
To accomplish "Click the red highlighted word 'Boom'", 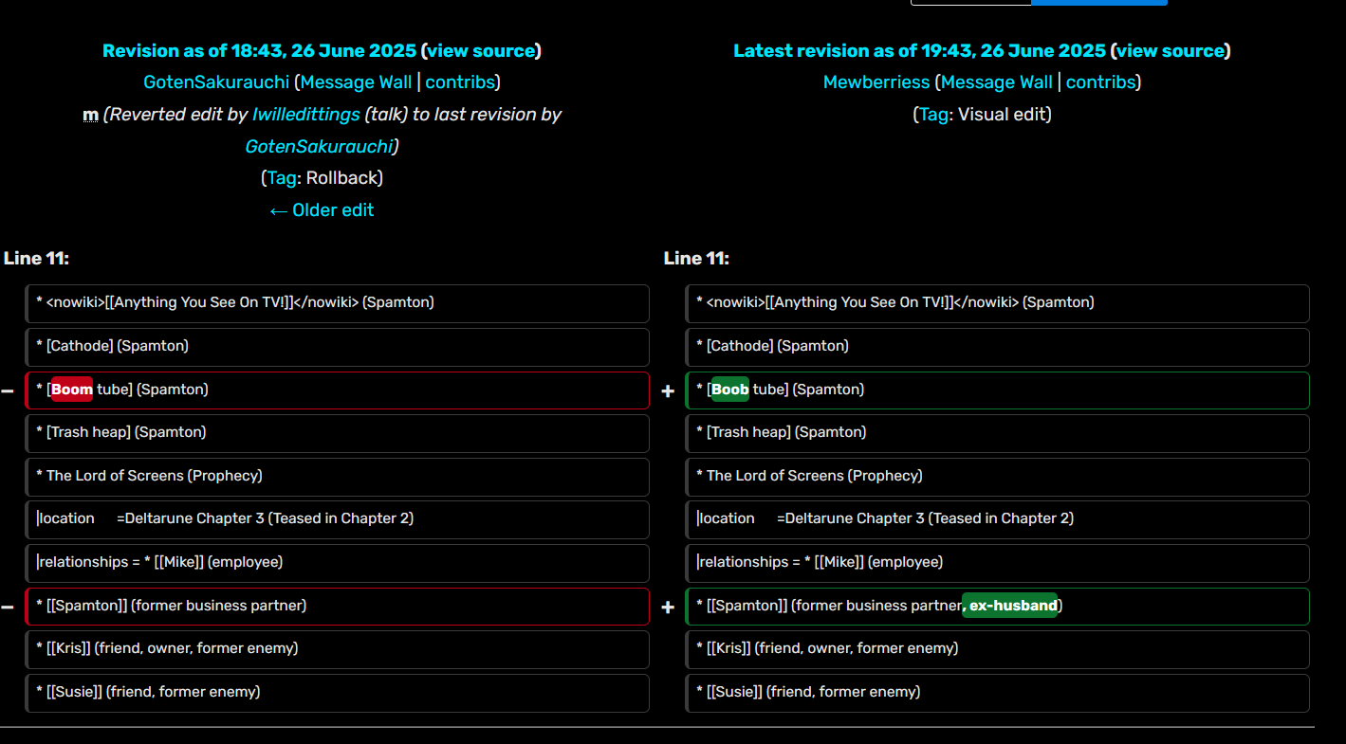I will [x=72, y=390].
